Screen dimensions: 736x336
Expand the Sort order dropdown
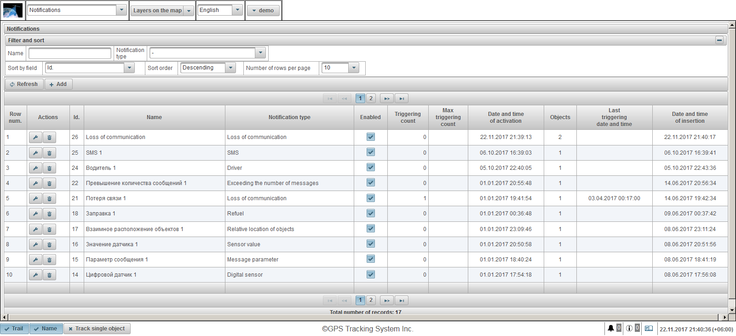(230, 68)
